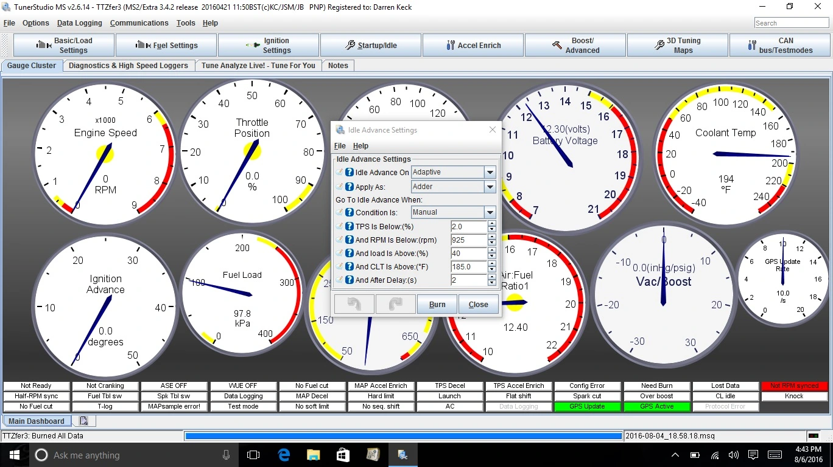Increase the And load Is Above value
This screenshot has height=467, width=833.
pyautogui.click(x=491, y=251)
